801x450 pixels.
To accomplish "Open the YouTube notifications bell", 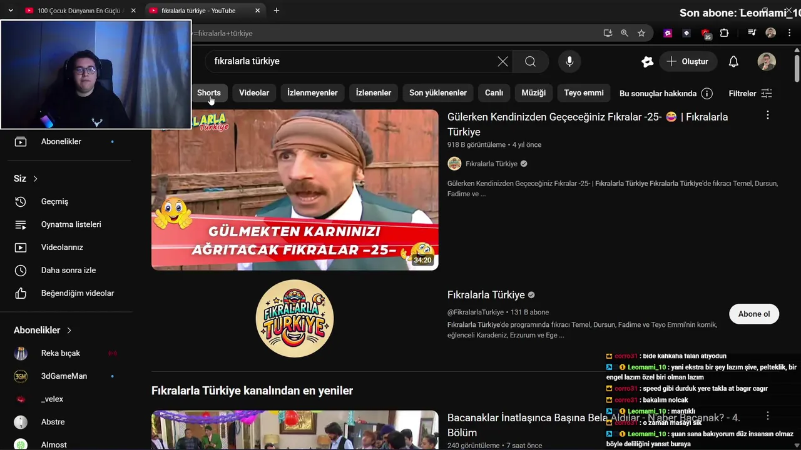I will click(x=733, y=61).
